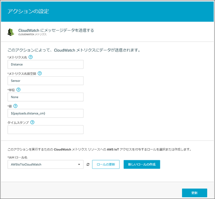Focus the unit field containing None
Screen dimensions: 215x199
tap(46, 97)
